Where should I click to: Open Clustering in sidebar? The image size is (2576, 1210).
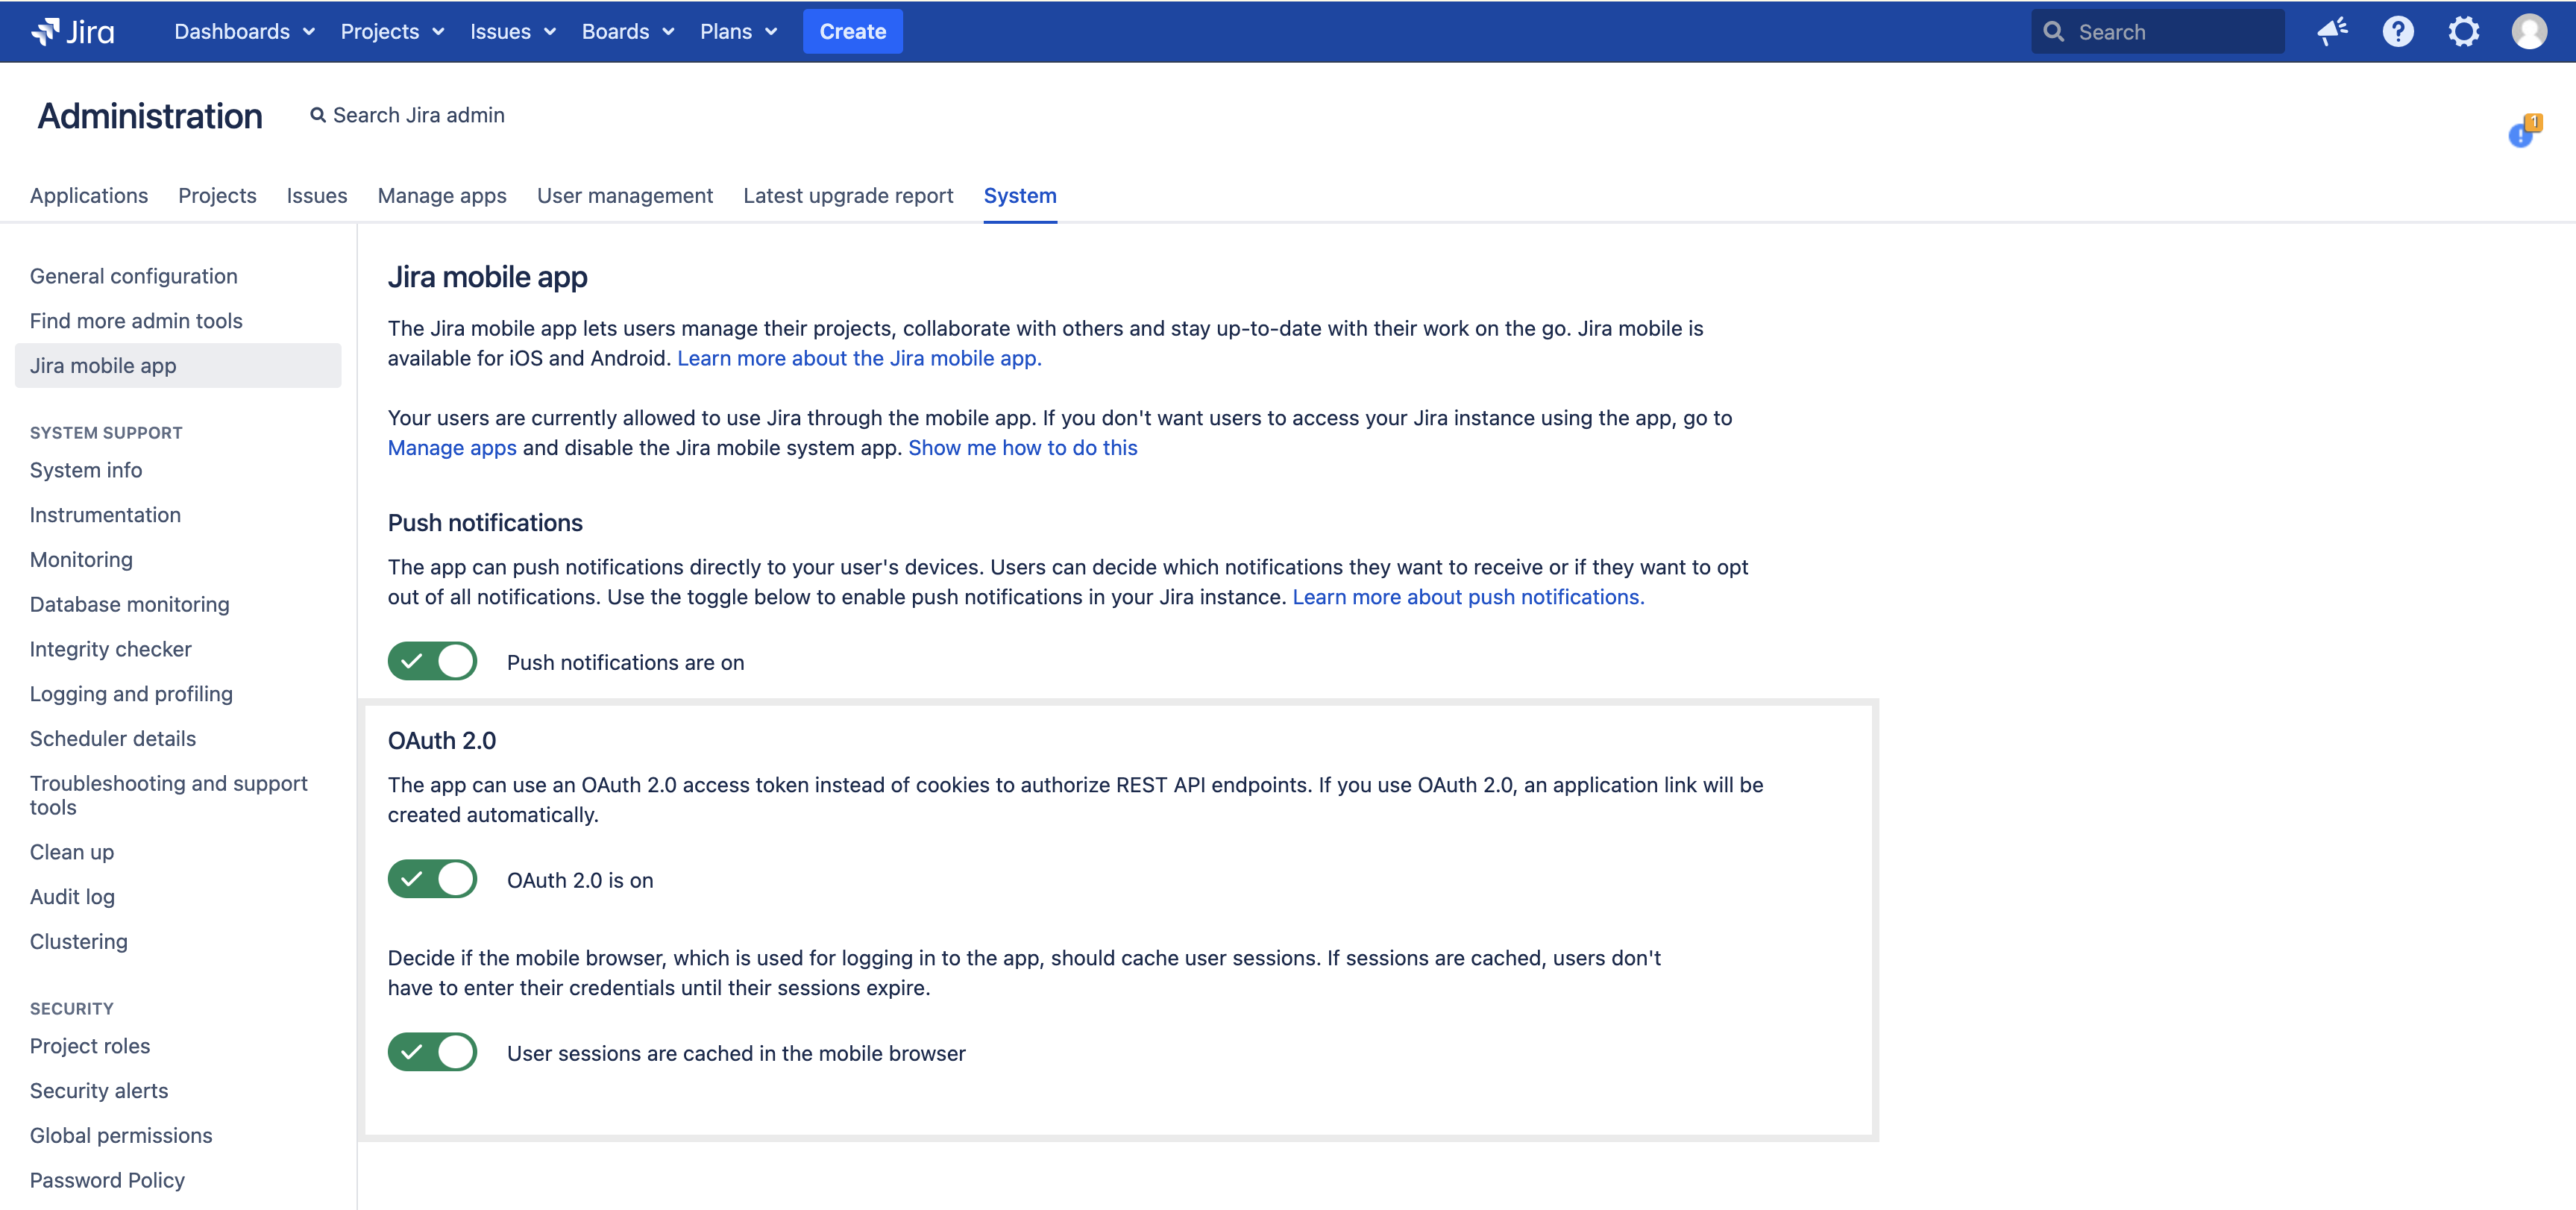[x=79, y=942]
